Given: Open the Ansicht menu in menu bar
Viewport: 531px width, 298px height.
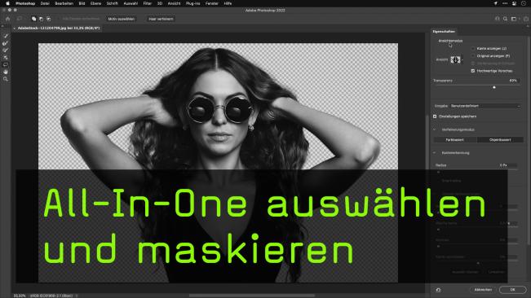Looking at the screenshot, I should [x=174, y=3].
